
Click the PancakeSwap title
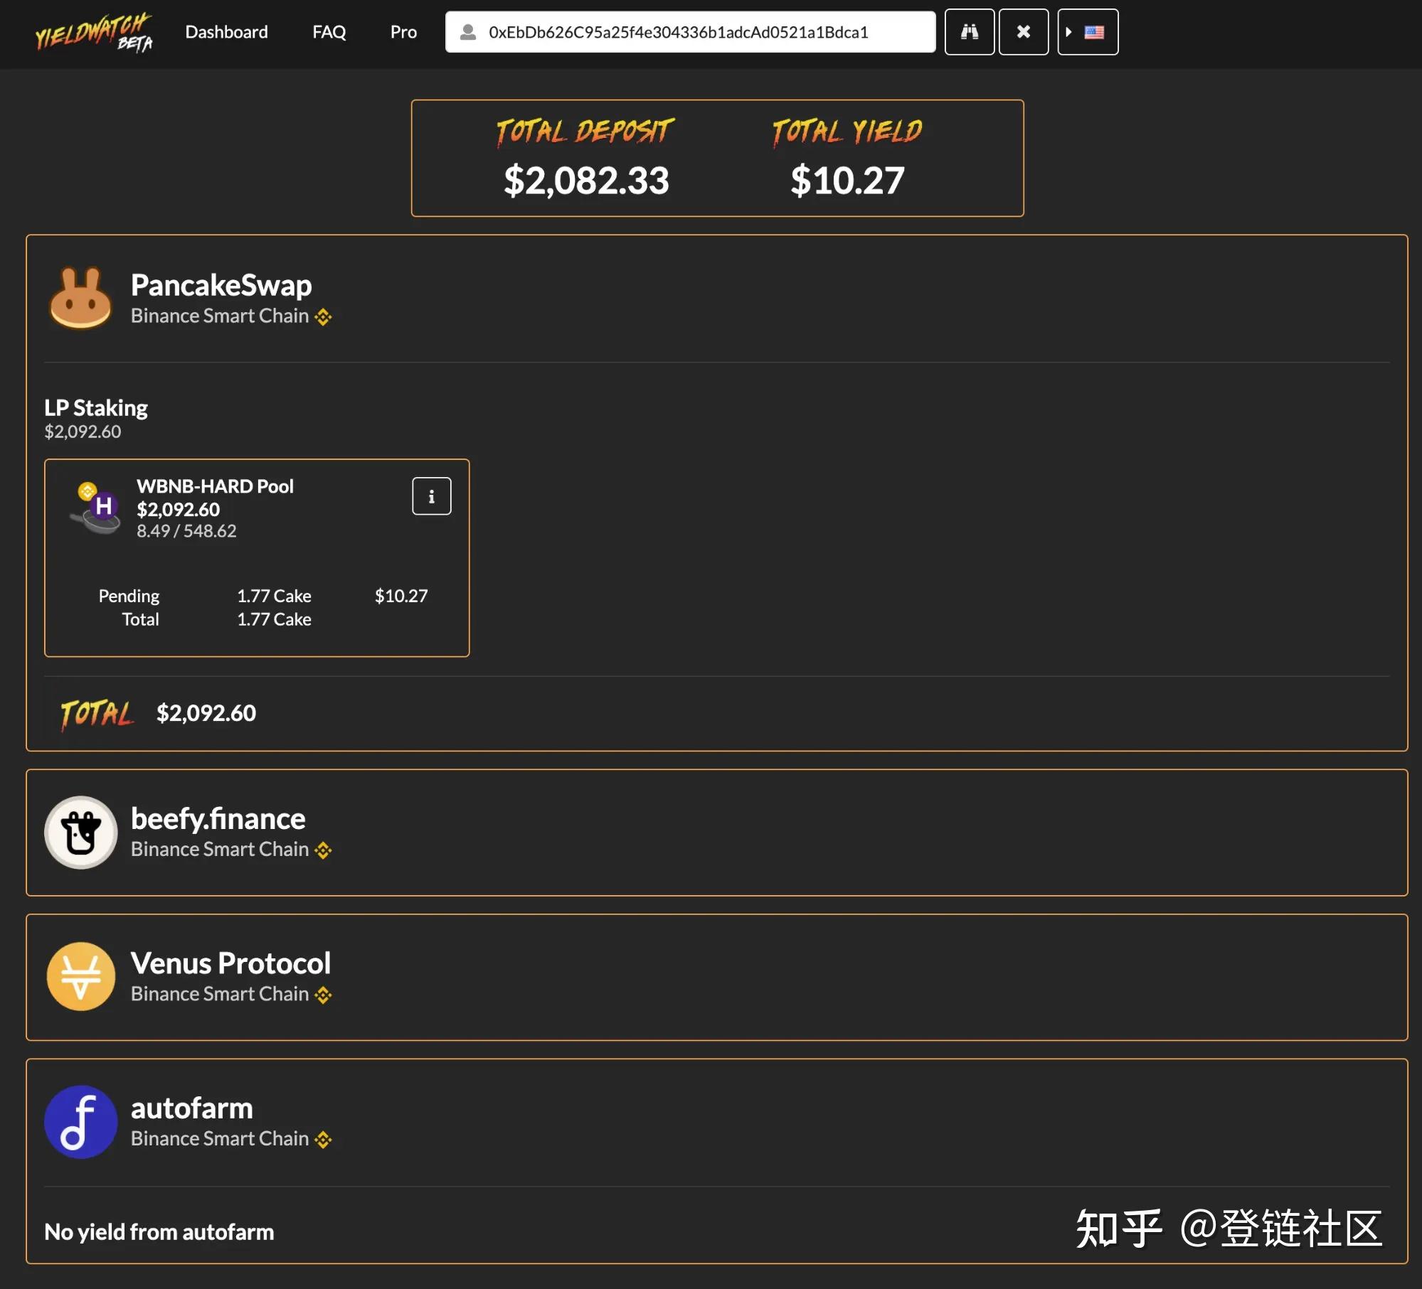[x=221, y=285]
